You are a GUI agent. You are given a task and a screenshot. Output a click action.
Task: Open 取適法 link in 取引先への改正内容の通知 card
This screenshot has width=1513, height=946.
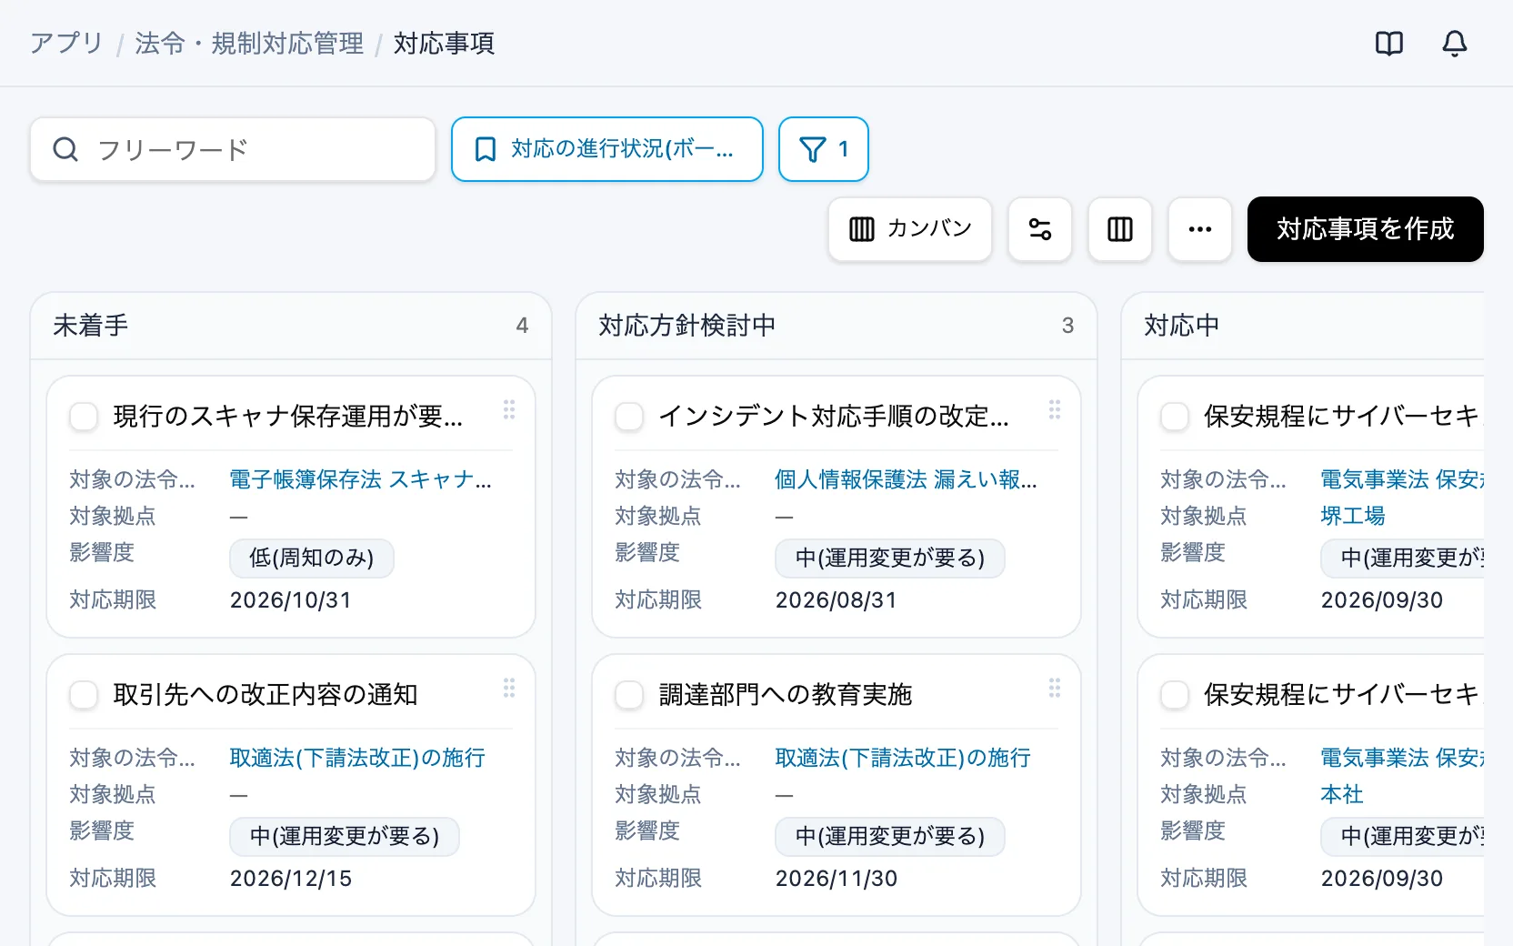click(x=357, y=758)
